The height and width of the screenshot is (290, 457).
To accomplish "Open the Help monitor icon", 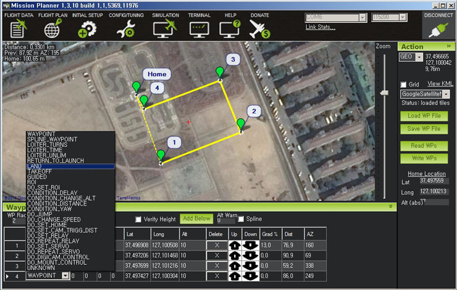I will [230, 29].
